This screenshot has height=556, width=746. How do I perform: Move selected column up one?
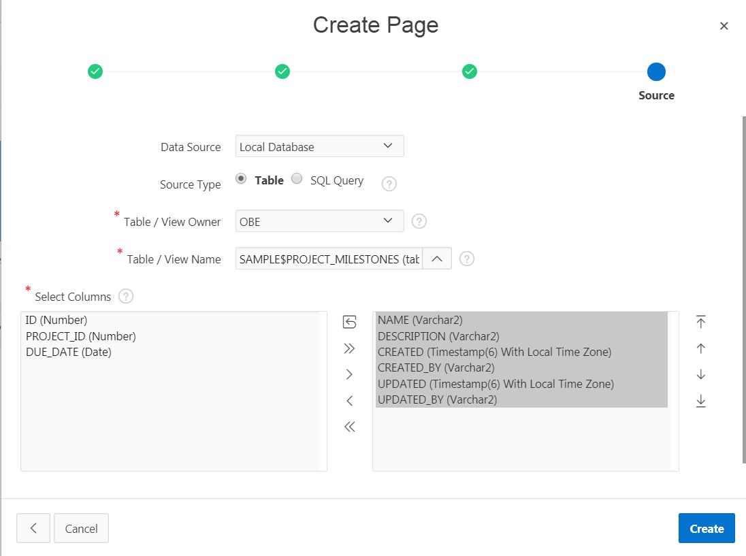[700, 348]
